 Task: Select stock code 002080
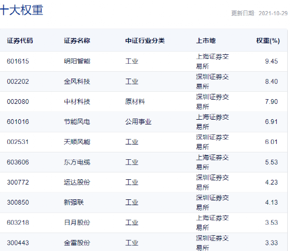[18, 102]
